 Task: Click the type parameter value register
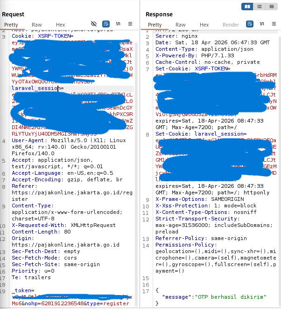[116, 303]
